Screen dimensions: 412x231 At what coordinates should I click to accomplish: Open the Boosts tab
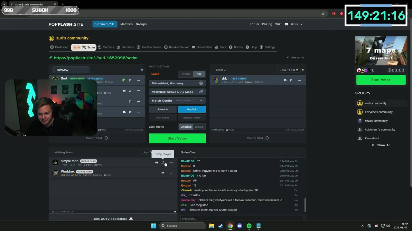click(x=236, y=47)
